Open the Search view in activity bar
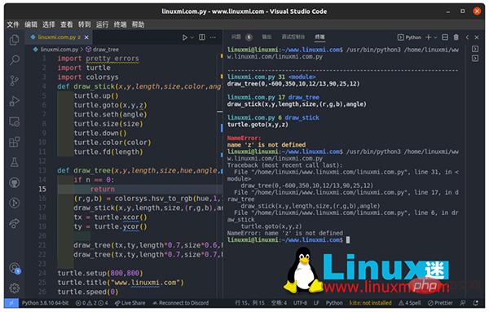This screenshot has height=312, width=489. point(15,59)
